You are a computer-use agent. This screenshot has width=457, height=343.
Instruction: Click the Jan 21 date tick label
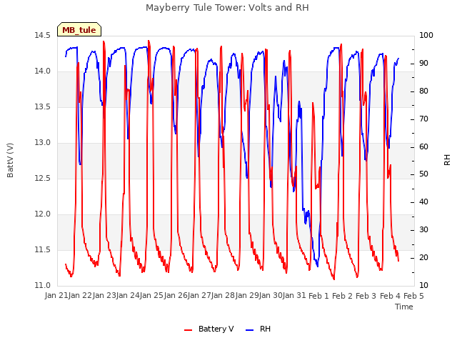pyautogui.click(x=56, y=296)
